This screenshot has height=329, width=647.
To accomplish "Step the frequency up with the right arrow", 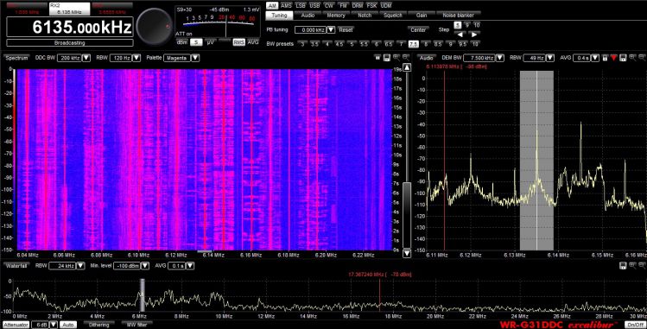I will (474, 35).
